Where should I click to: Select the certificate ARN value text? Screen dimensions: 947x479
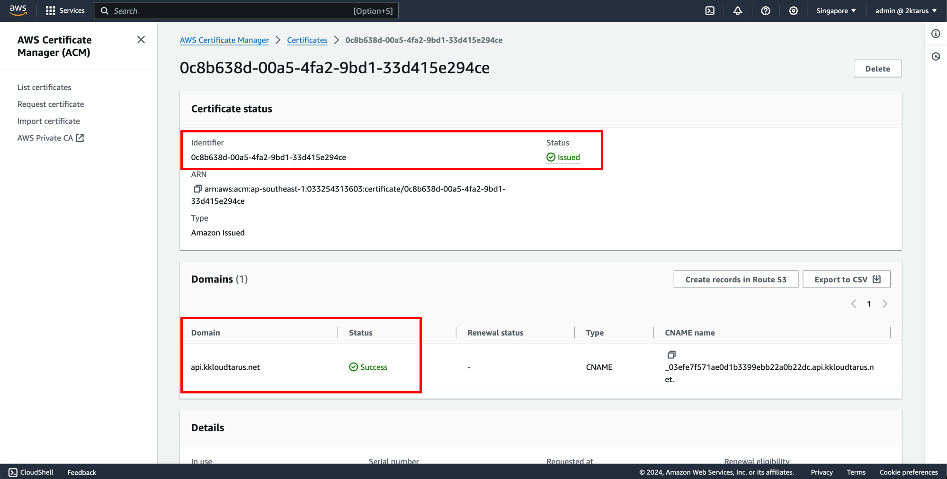point(348,195)
